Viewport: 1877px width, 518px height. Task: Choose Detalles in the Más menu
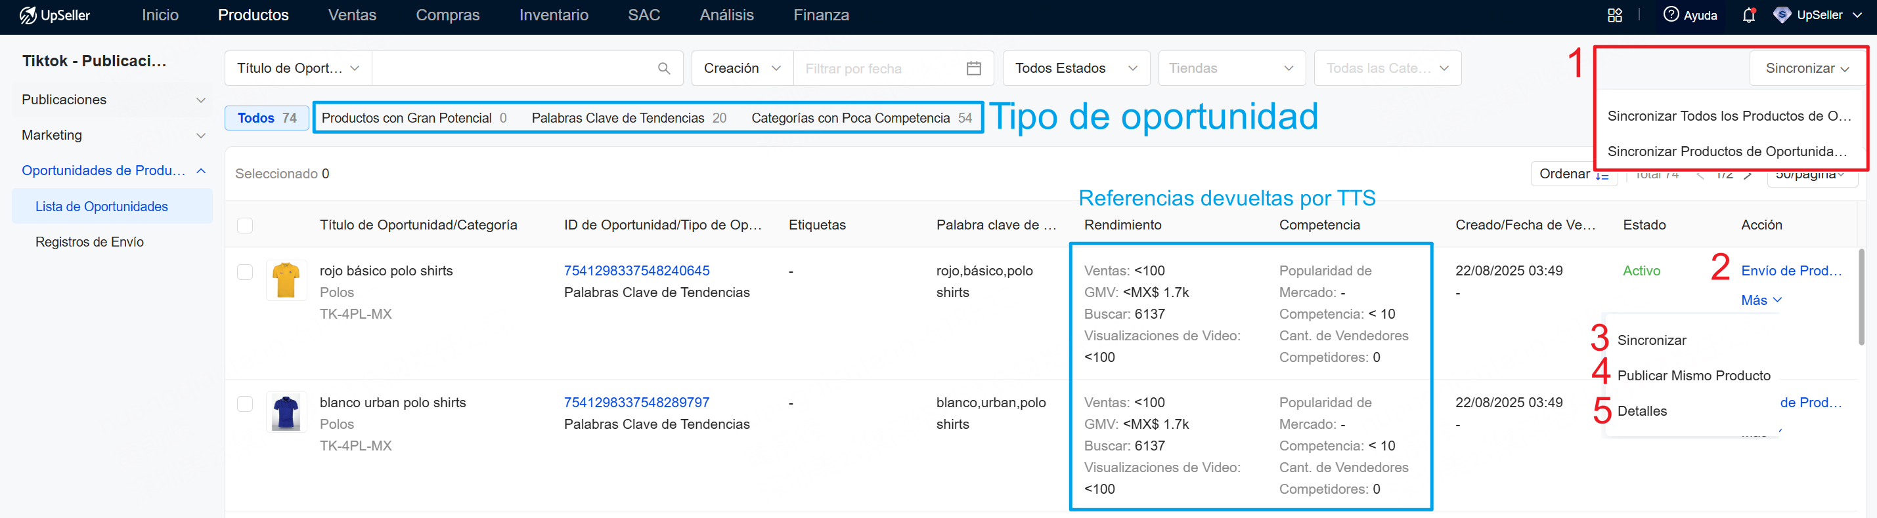pos(1643,412)
